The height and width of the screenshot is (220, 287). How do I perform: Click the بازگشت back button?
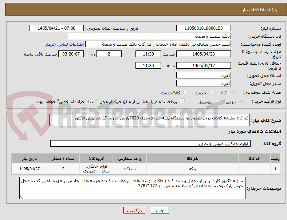click(x=134, y=210)
